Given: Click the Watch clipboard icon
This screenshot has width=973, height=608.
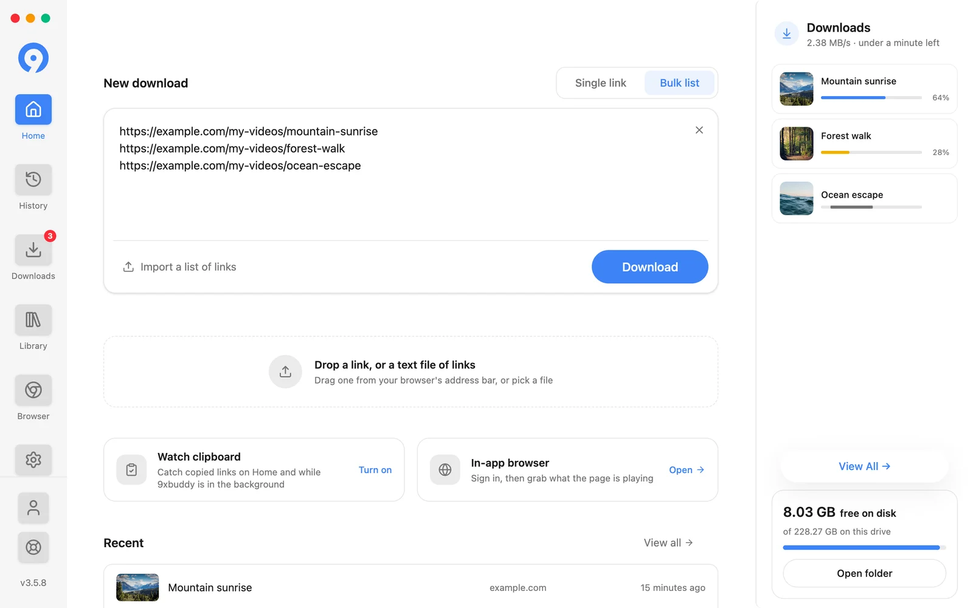Looking at the screenshot, I should 131,470.
